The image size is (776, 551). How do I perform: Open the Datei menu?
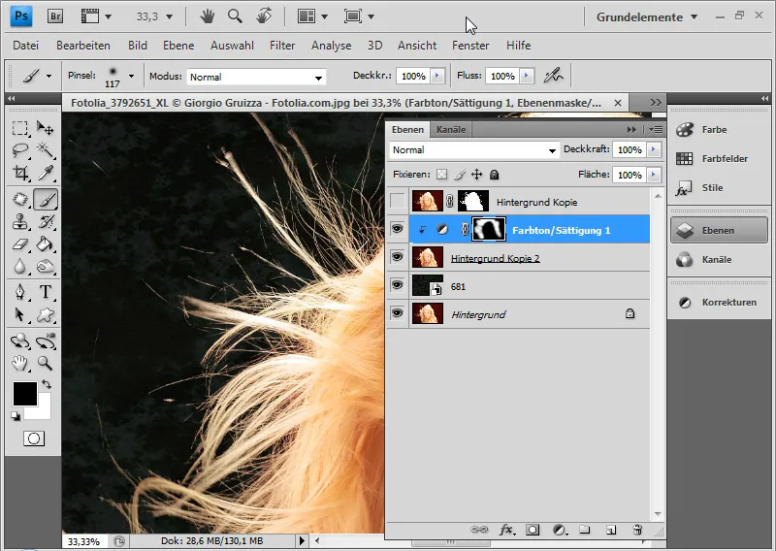coord(26,46)
